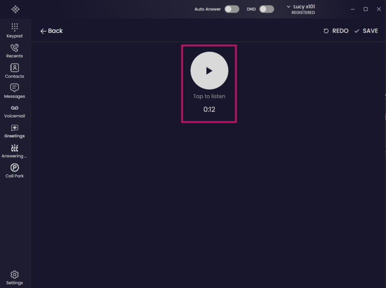Click the app logo in the top left

click(15, 9)
